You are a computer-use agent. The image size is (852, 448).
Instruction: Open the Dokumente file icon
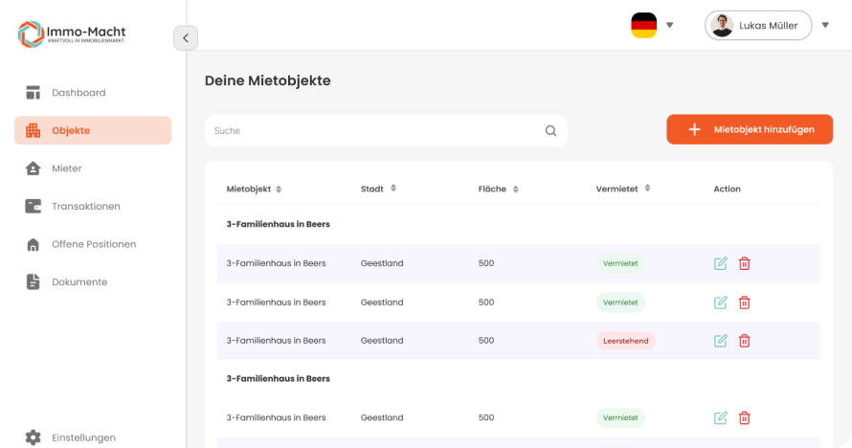(34, 281)
